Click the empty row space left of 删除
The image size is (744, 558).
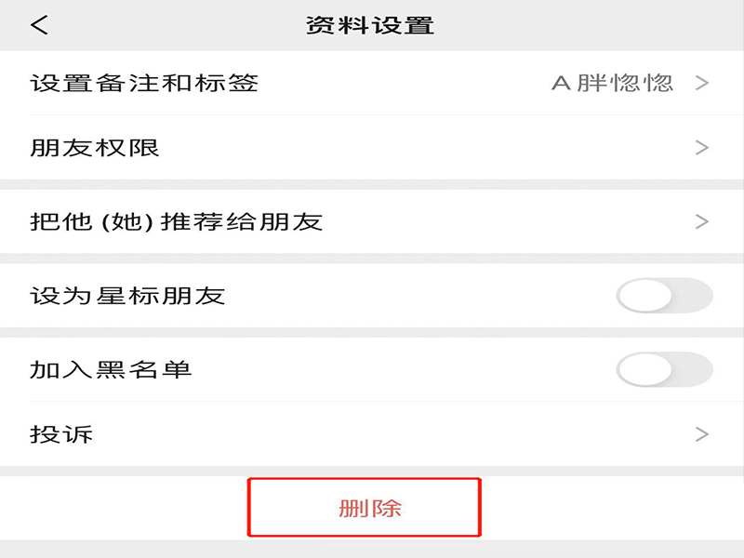tap(121, 508)
